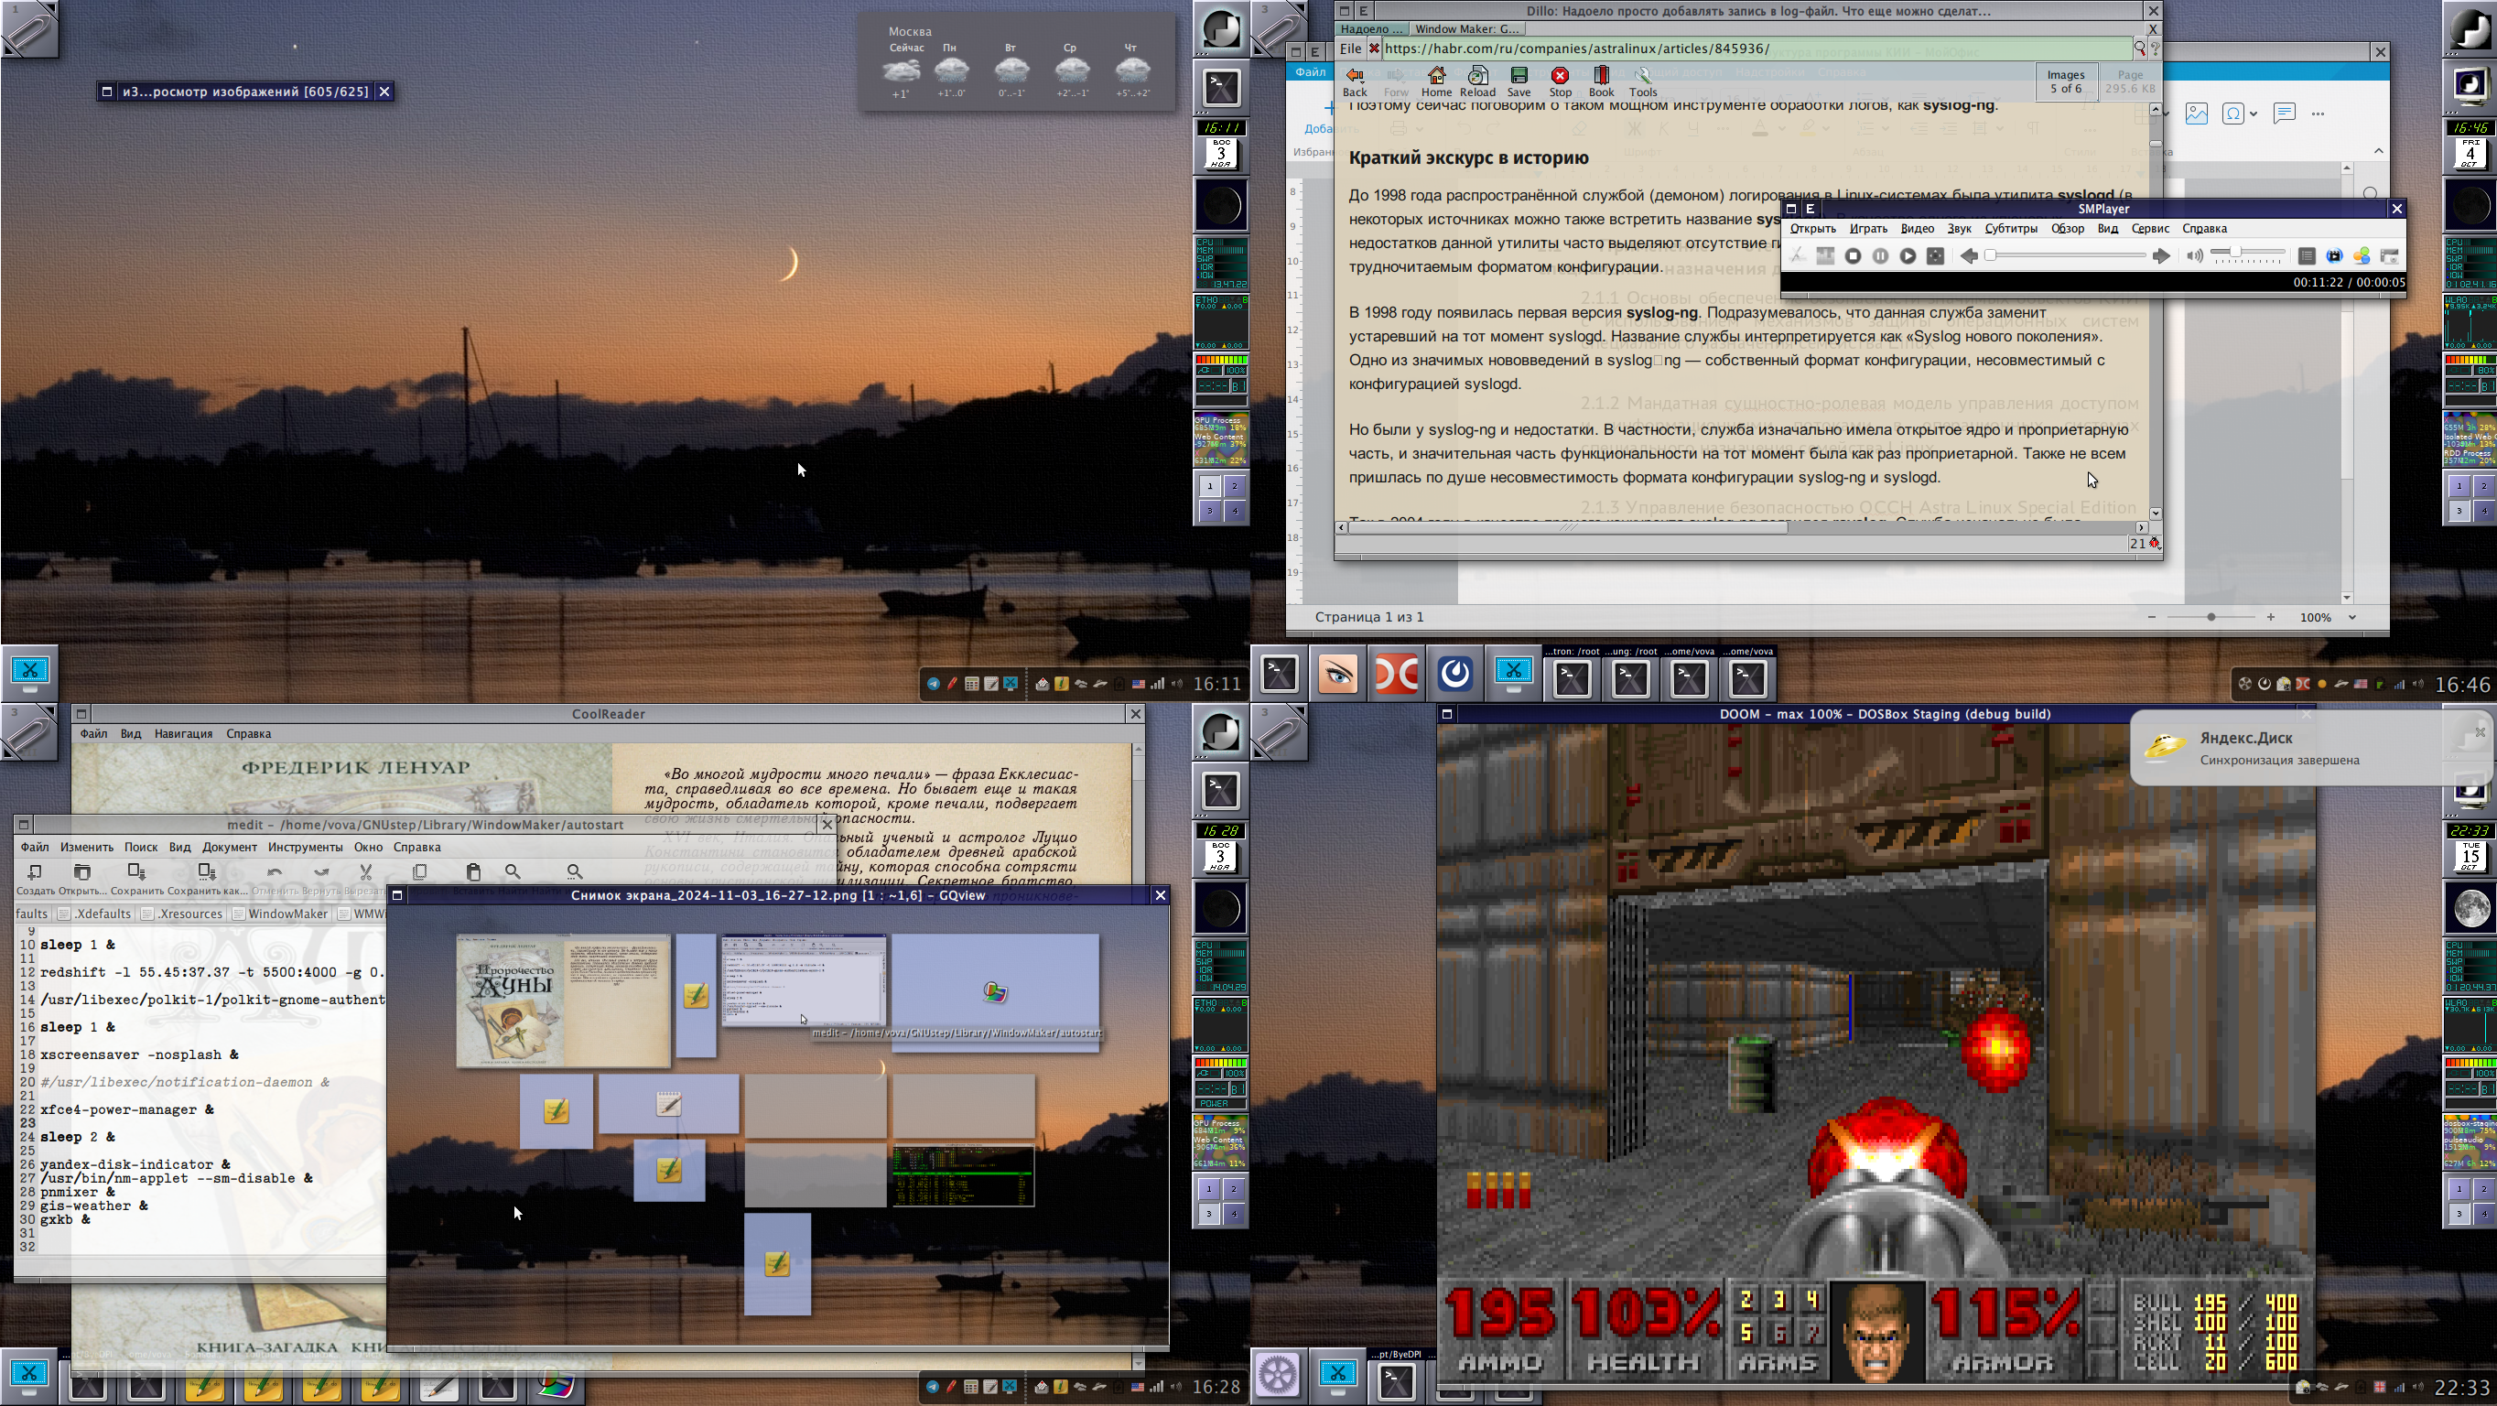Open SMPlayer Субтитры menu
The height and width of the screenshot is (1406, 2497).
pos(2010,229)
